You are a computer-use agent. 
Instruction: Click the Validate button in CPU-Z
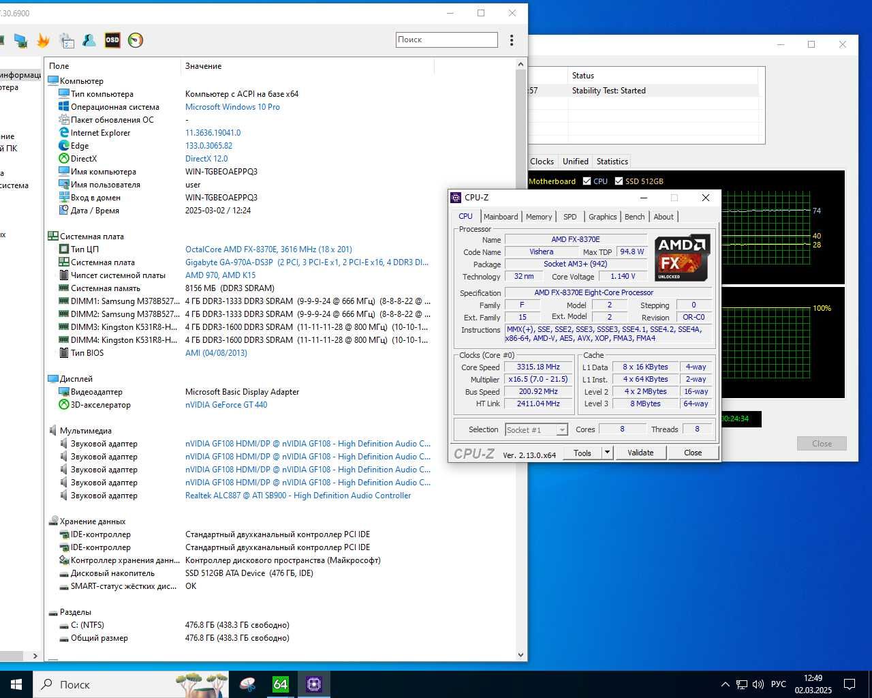coord(640,453)
